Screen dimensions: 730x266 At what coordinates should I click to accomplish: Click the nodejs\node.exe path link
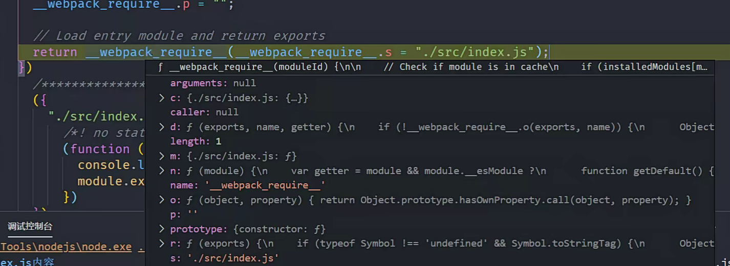pyautogui.click(x=66, y=247)
